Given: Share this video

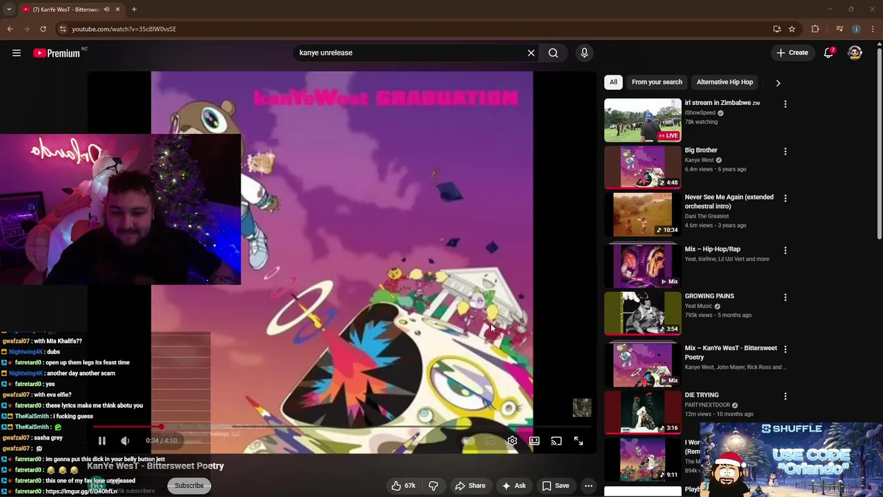Looking at the screenshot, I should tap(470, 485).
